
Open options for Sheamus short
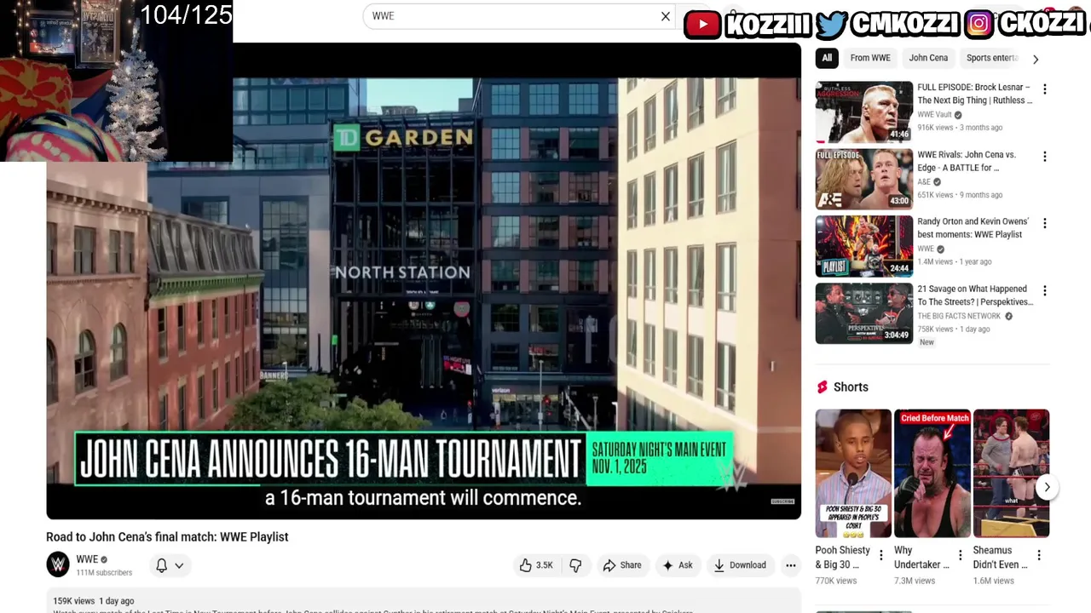coord(1038,555)
